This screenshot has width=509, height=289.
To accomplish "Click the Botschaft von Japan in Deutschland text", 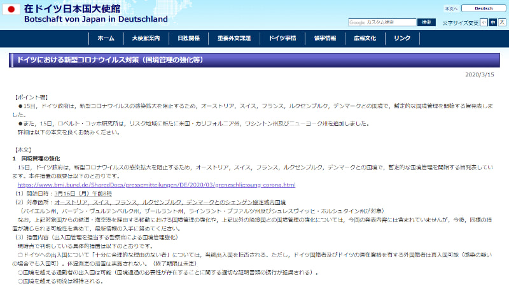I will coord(96,19).
